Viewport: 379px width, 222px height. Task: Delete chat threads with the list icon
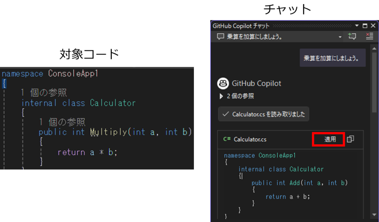coord(369,37)
